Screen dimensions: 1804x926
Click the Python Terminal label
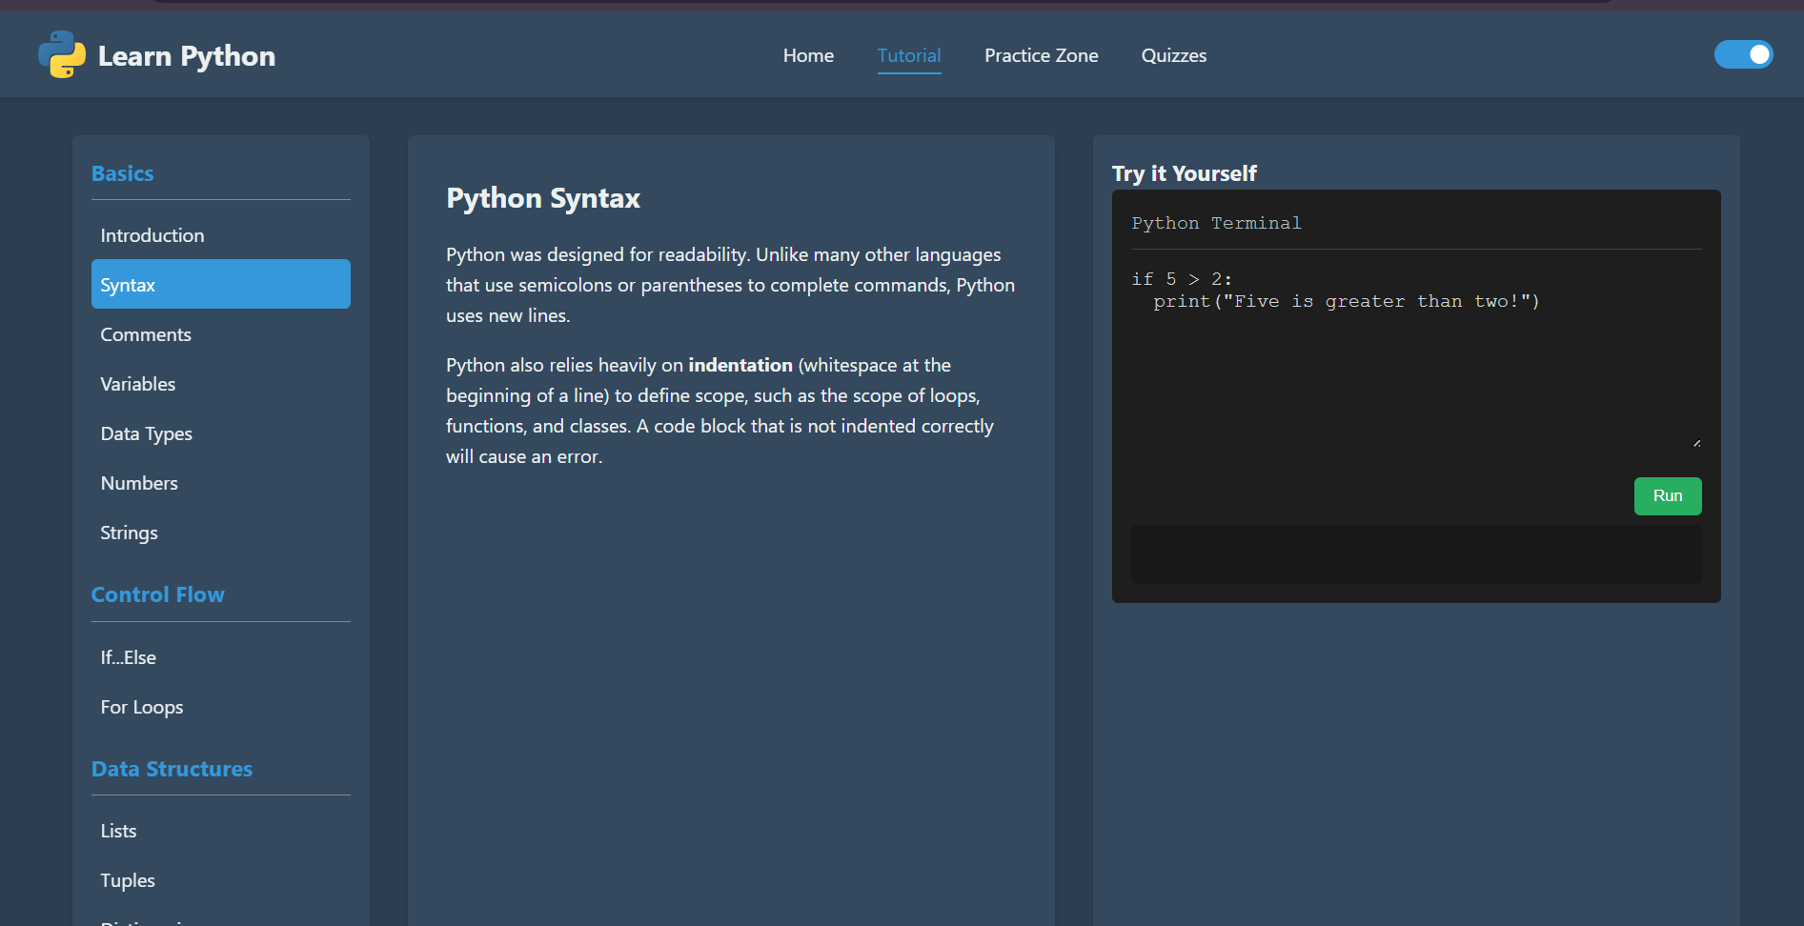pos(1216,223)
